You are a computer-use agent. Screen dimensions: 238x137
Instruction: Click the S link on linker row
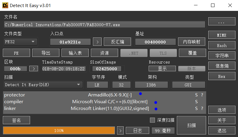[x=196, y=108]
